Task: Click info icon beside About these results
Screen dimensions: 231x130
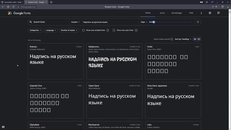Action: 172,39
